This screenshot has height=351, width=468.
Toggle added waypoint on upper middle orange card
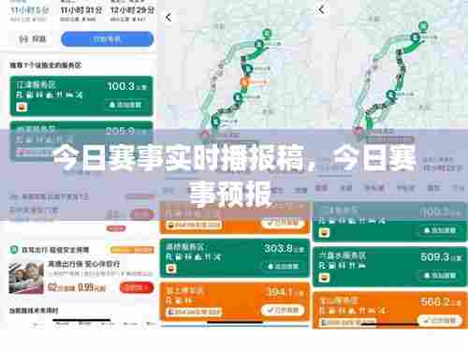(x=283, y=223)
